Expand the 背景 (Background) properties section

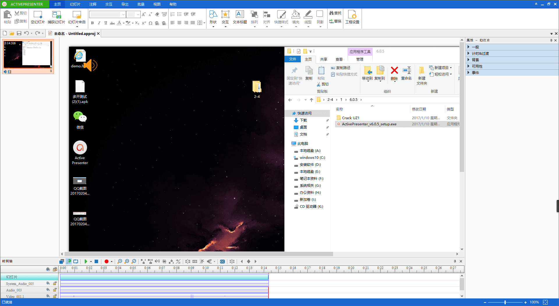coord(475,60)
